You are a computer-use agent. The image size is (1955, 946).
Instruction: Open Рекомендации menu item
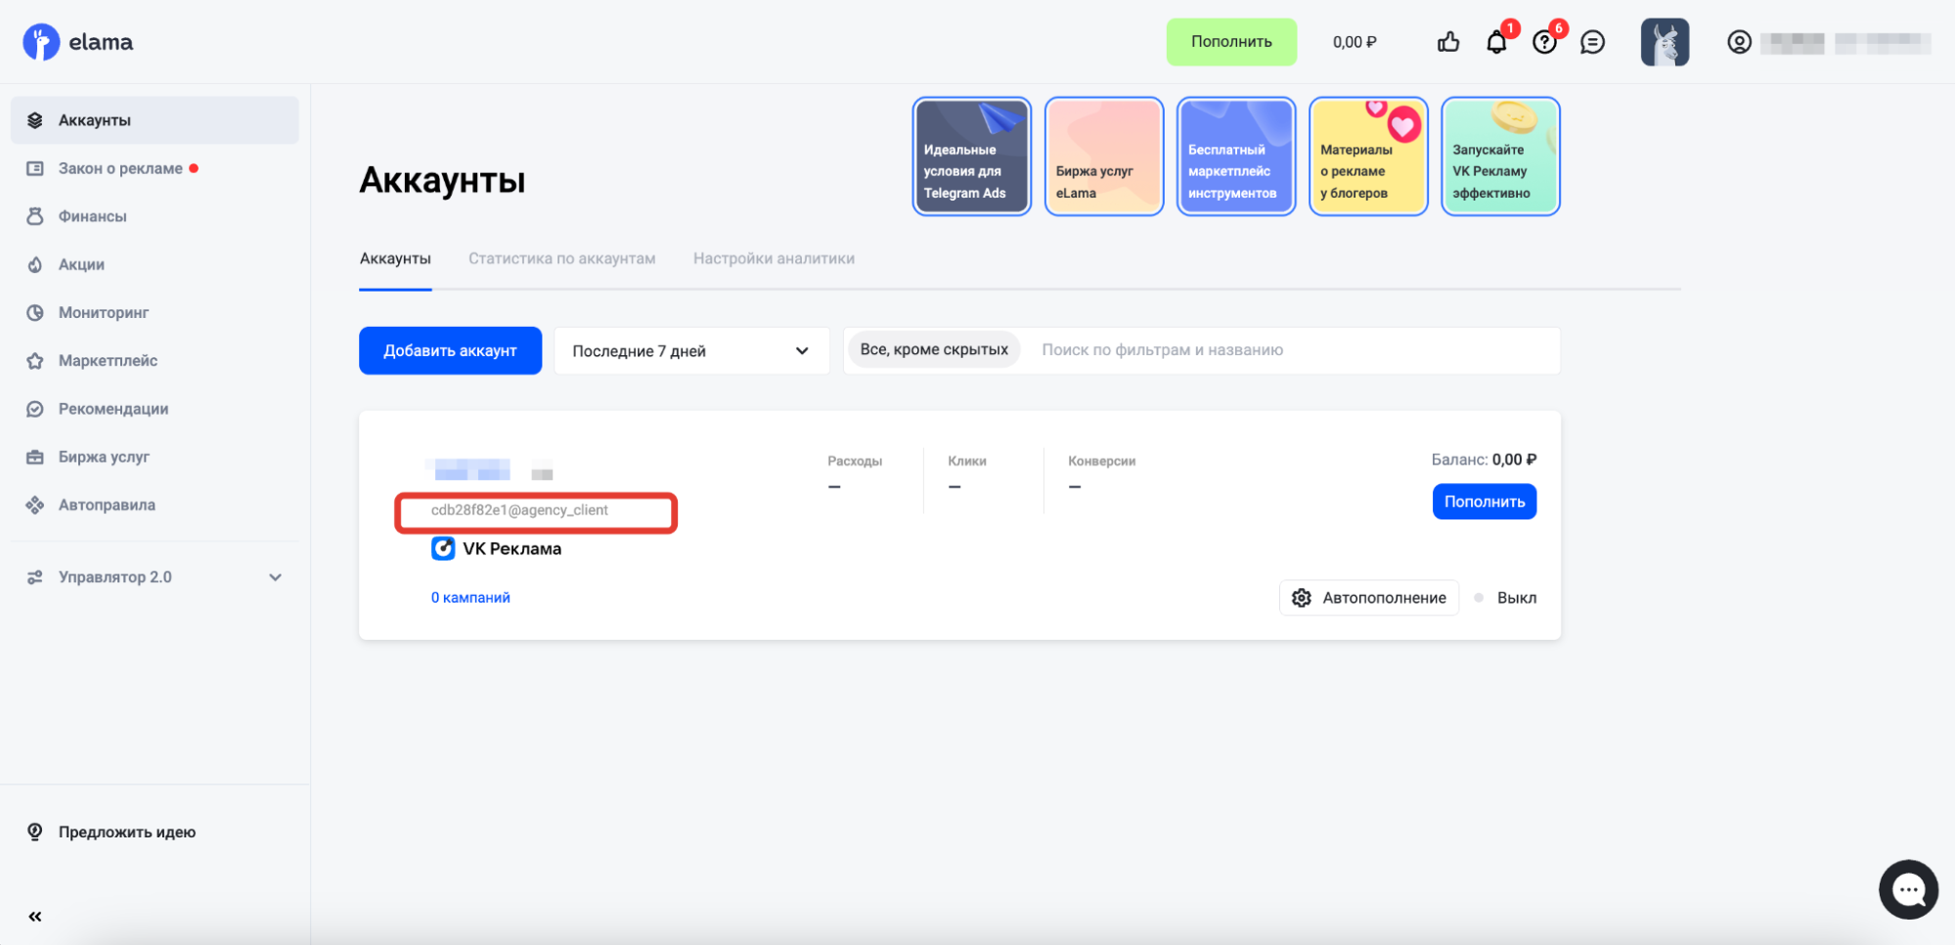[155, 409]
